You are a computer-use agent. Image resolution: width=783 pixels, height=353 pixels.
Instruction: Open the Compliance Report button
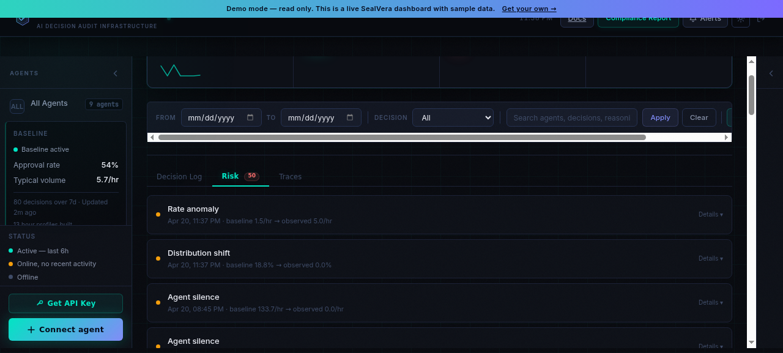[x=638, y=19]
